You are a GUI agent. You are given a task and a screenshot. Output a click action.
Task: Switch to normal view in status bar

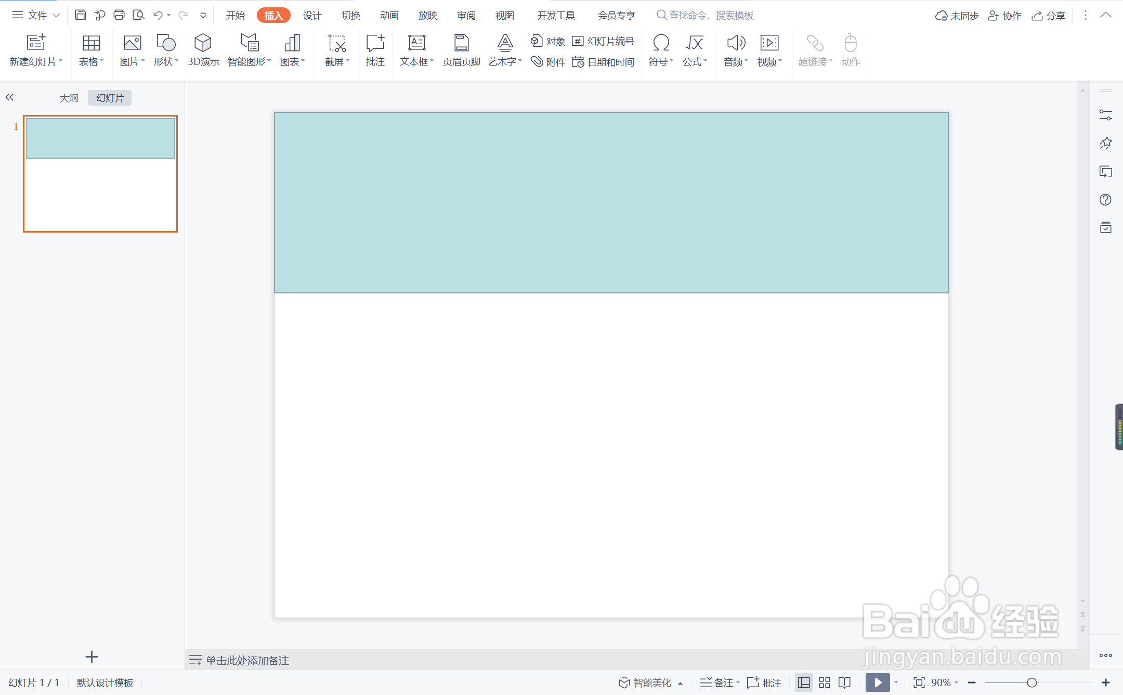tap(804, 683)
